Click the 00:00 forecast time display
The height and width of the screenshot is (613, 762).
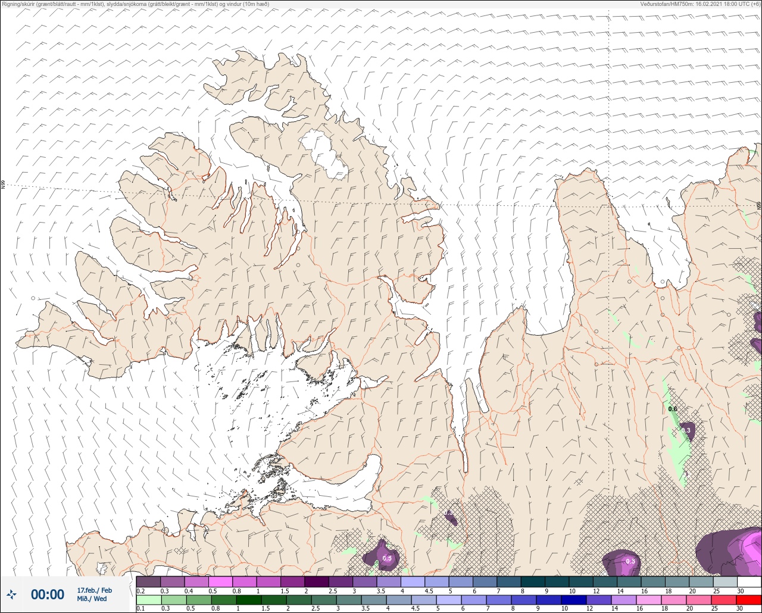[x=48, y=595]
